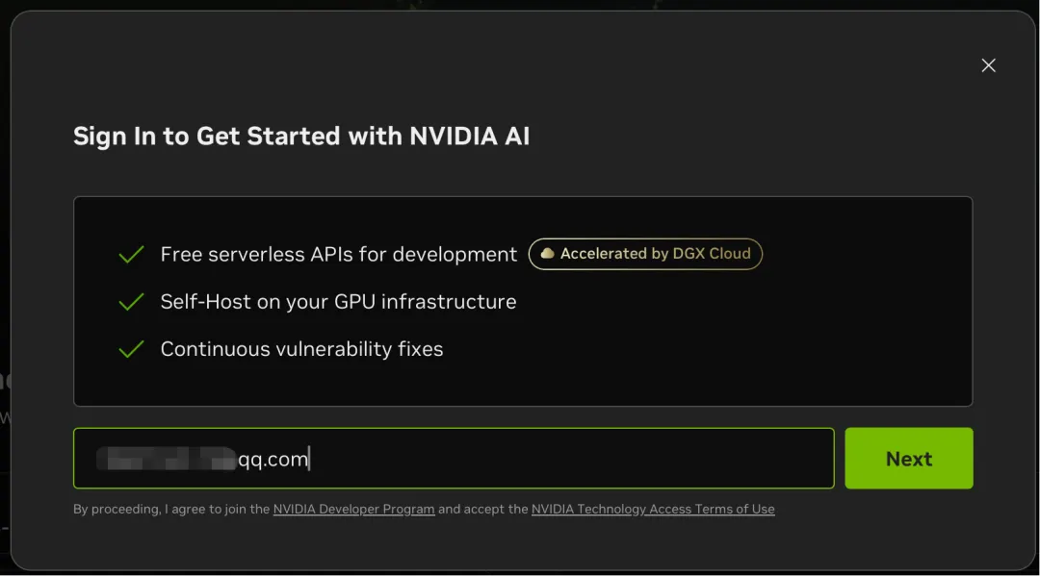The image size is (1040, 576).
Task: Click the checkmark beside Continuous vulnerability fixes
Action: (131, 349)
